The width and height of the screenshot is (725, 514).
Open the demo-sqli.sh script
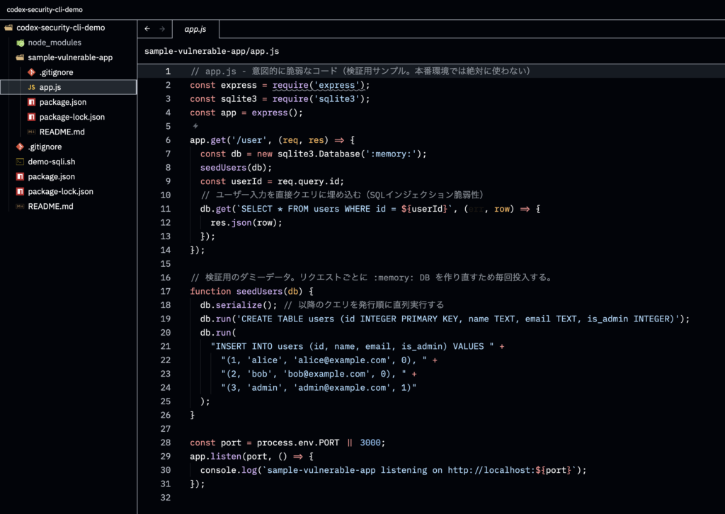(x=51, y=162)
